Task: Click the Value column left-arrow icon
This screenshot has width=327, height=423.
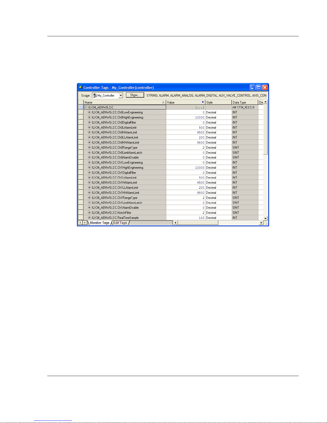Action: (x=203, y=102)
